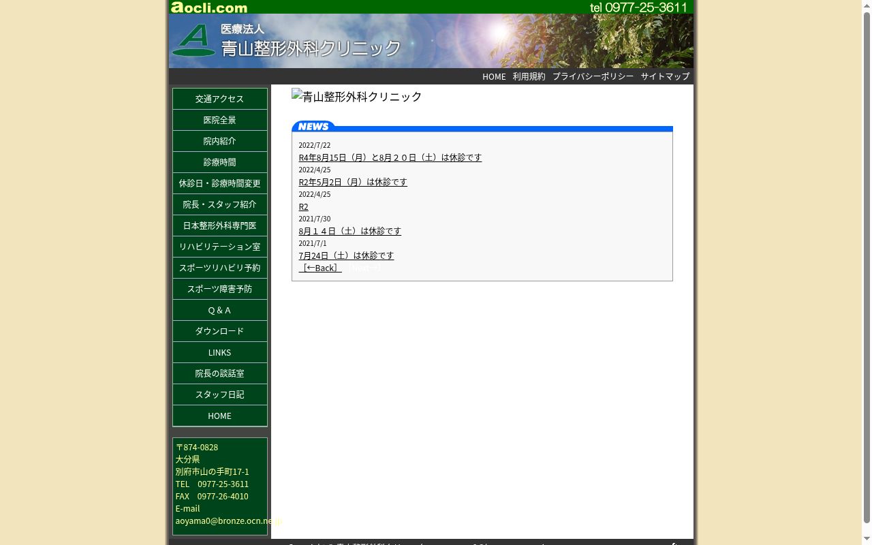The height and width of the screenshot is (545, 872).
Task: Select スポーツ障害予防 in the sidebar
Action: tap(219, 289)
